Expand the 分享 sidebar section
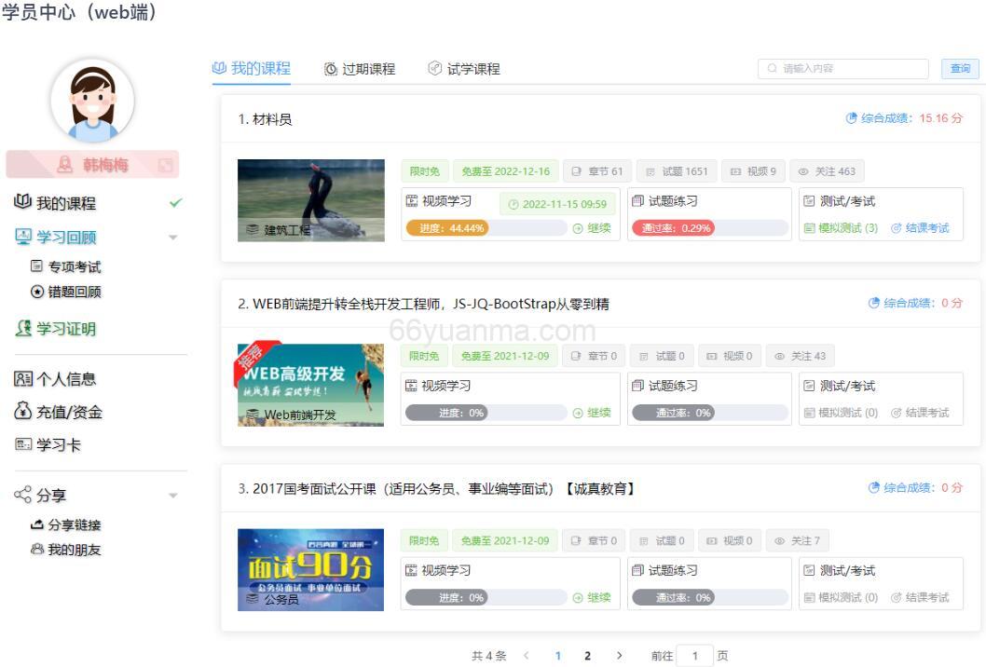The height and width of the screenshot is (667, 986). (x=172, y=495)
